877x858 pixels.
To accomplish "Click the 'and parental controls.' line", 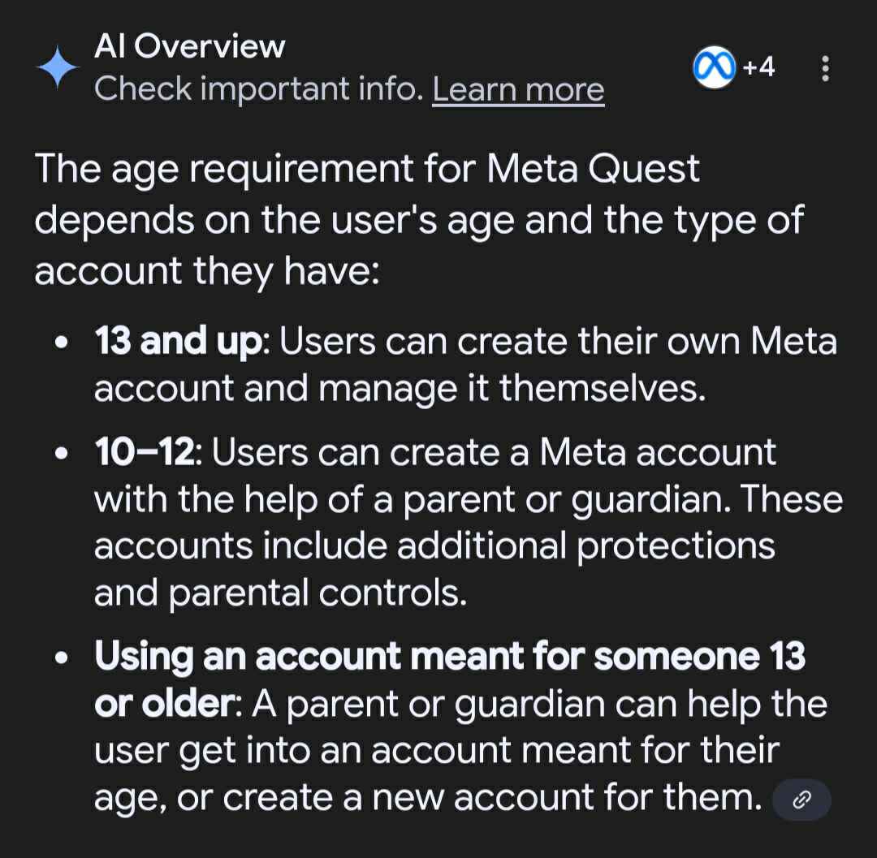I will pyautogui.click(x=280, y=593).
